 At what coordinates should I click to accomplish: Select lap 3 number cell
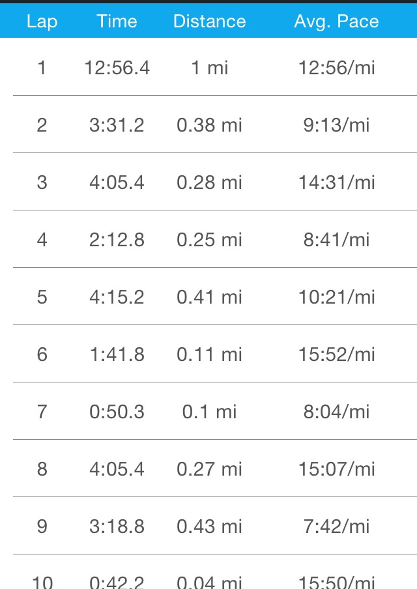(x=42, y=182)
